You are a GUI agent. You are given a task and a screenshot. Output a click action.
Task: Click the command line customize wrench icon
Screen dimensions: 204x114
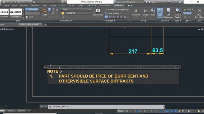coord(46,107)
